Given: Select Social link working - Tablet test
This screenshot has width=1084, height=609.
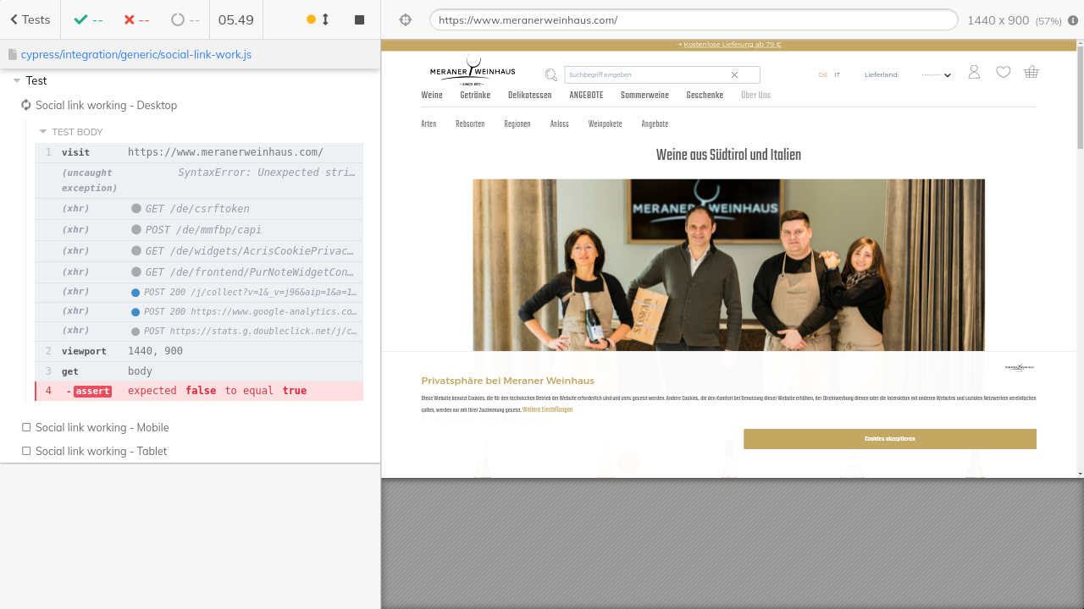Looking at the screenshot, I should tap(101, 451).
